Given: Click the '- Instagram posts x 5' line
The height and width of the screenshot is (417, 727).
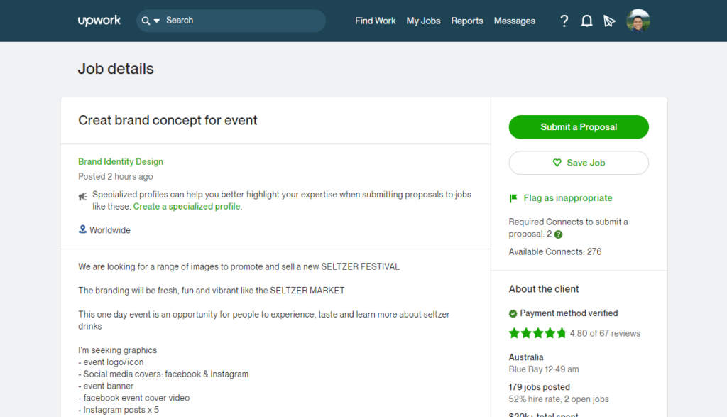Looking at the screenshot, I should pyautogui.click(x=119, y=410).
